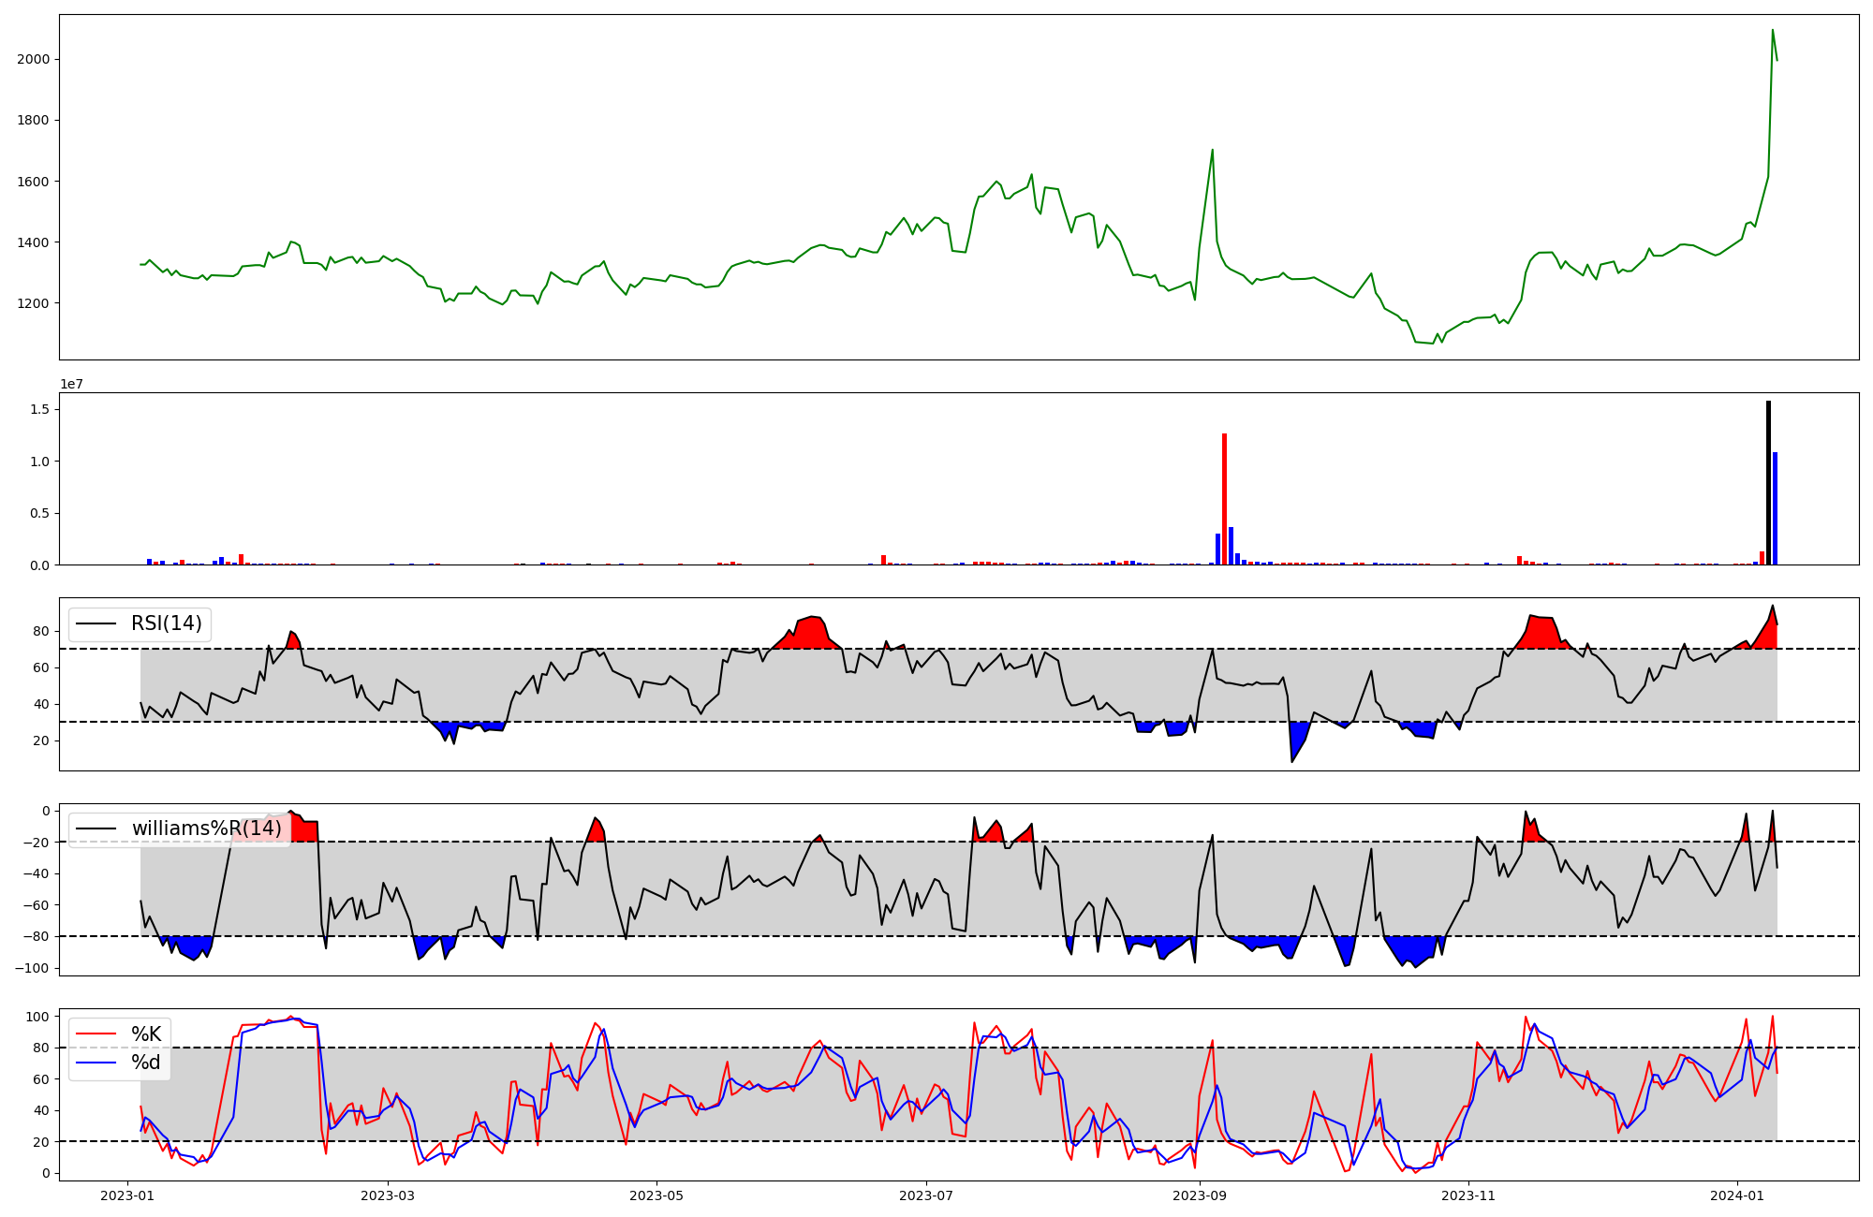
Task: Click the %d legend entry
Action: (x=145, y=1063)
